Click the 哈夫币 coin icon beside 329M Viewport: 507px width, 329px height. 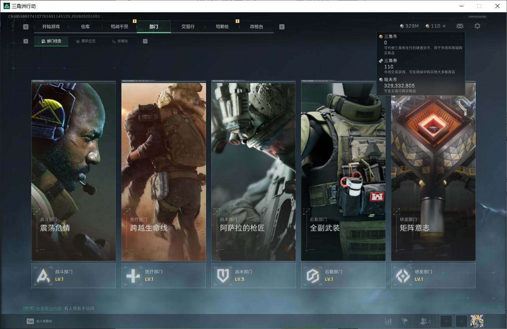tap(402, 26)
